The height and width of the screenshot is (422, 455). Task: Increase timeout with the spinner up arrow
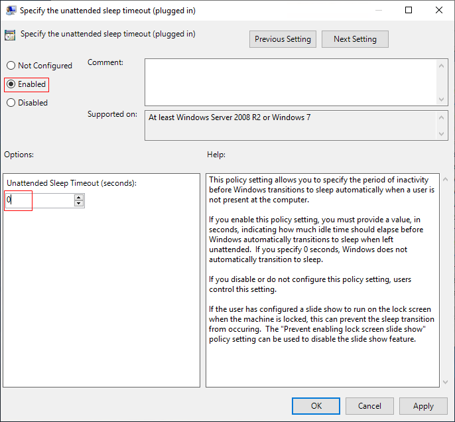pyautogui.click(x=79, y=197)
